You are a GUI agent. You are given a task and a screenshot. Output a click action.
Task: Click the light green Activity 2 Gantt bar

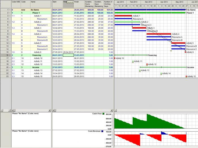127,22
